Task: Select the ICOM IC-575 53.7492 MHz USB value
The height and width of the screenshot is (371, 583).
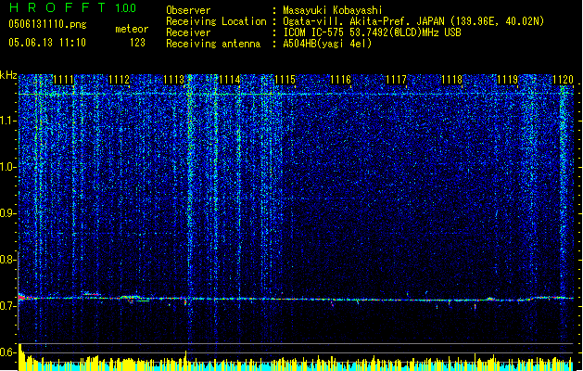Action: [372, 32]
